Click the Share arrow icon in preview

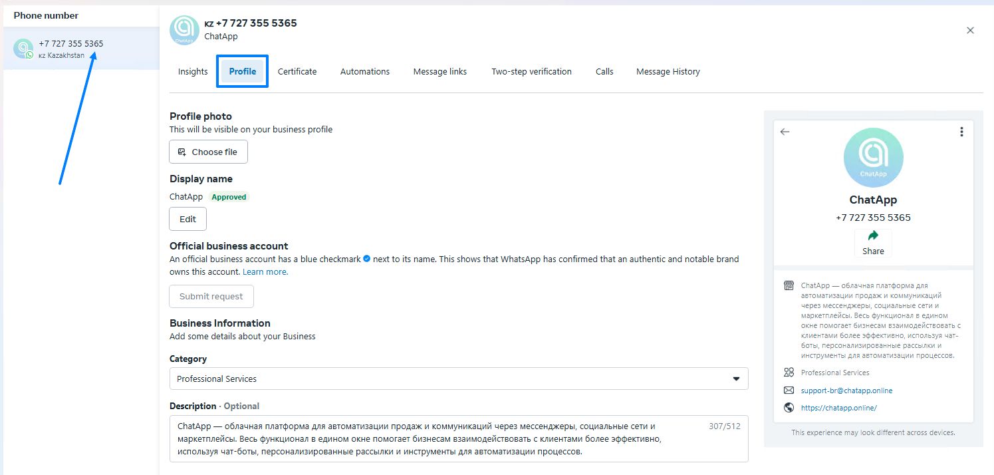click(x=873, y=236)
